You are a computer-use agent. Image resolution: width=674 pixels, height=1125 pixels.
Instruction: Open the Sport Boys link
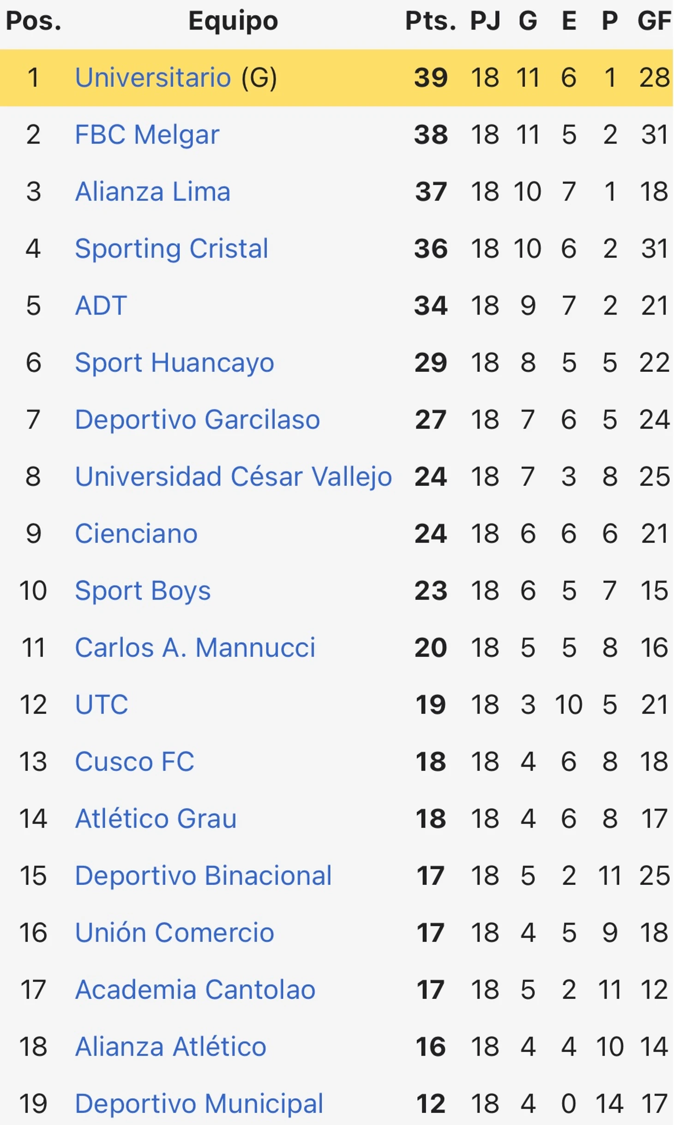click(143, 591)
